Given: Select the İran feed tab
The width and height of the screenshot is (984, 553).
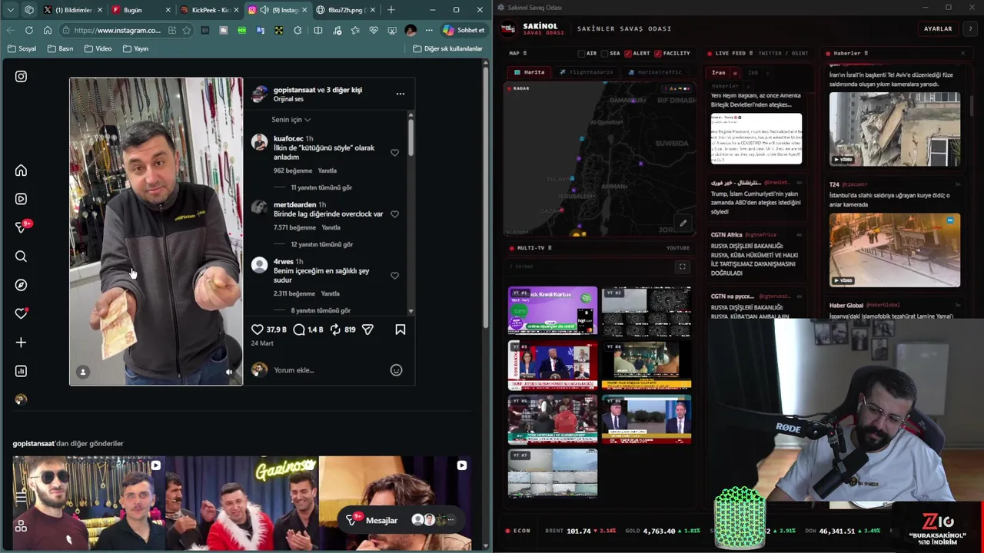Looking at the screenshot, I should 719,72.
